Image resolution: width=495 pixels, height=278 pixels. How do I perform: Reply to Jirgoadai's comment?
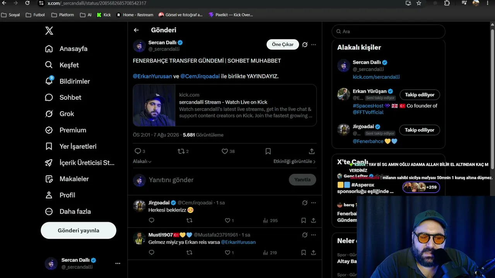click(152, 220)
